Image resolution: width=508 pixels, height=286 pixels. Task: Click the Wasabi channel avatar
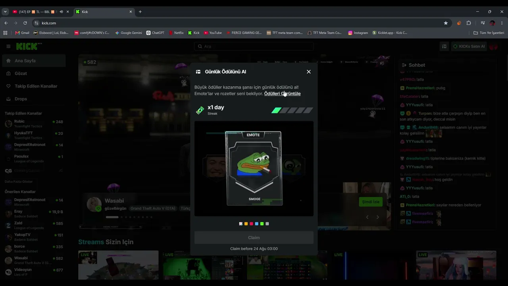tap(94, 204)
